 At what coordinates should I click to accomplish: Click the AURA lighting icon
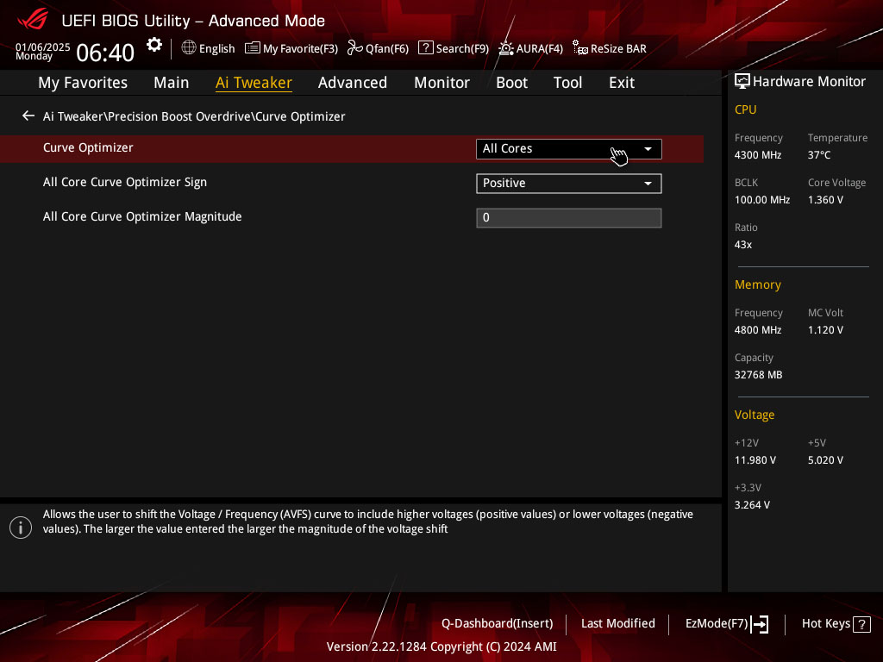505,48
